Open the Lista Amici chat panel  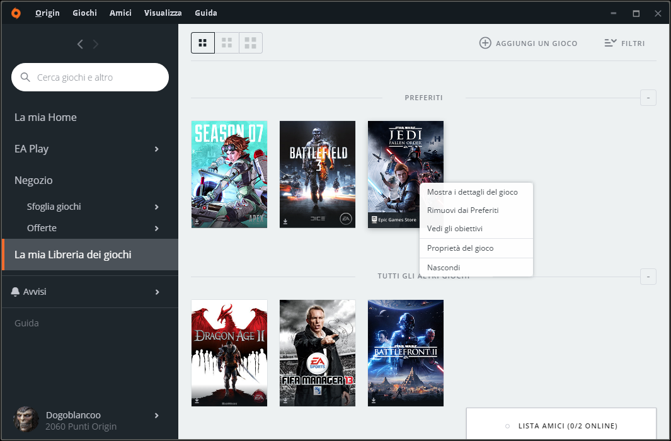561,426
